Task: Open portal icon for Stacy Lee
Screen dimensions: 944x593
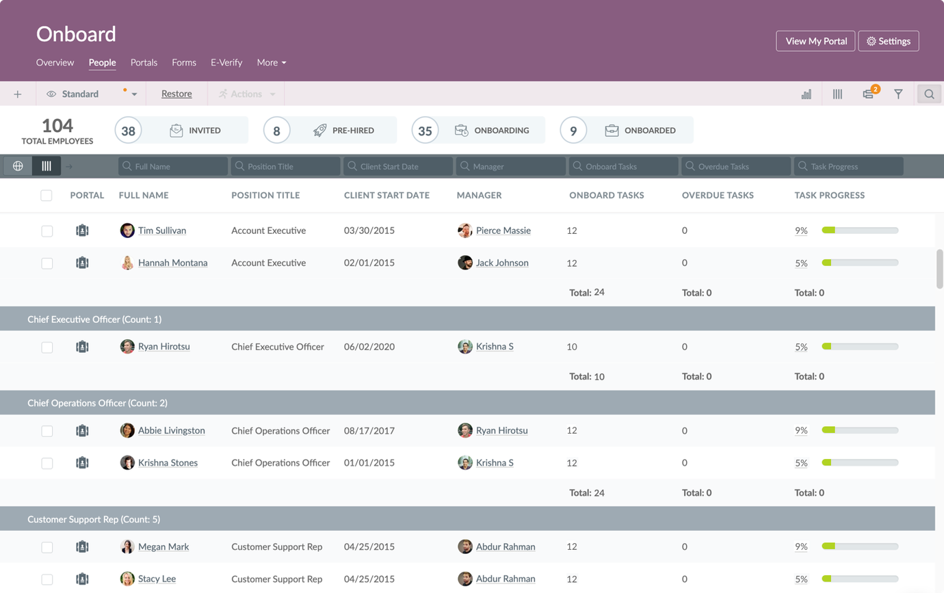Action: (82, 579)
